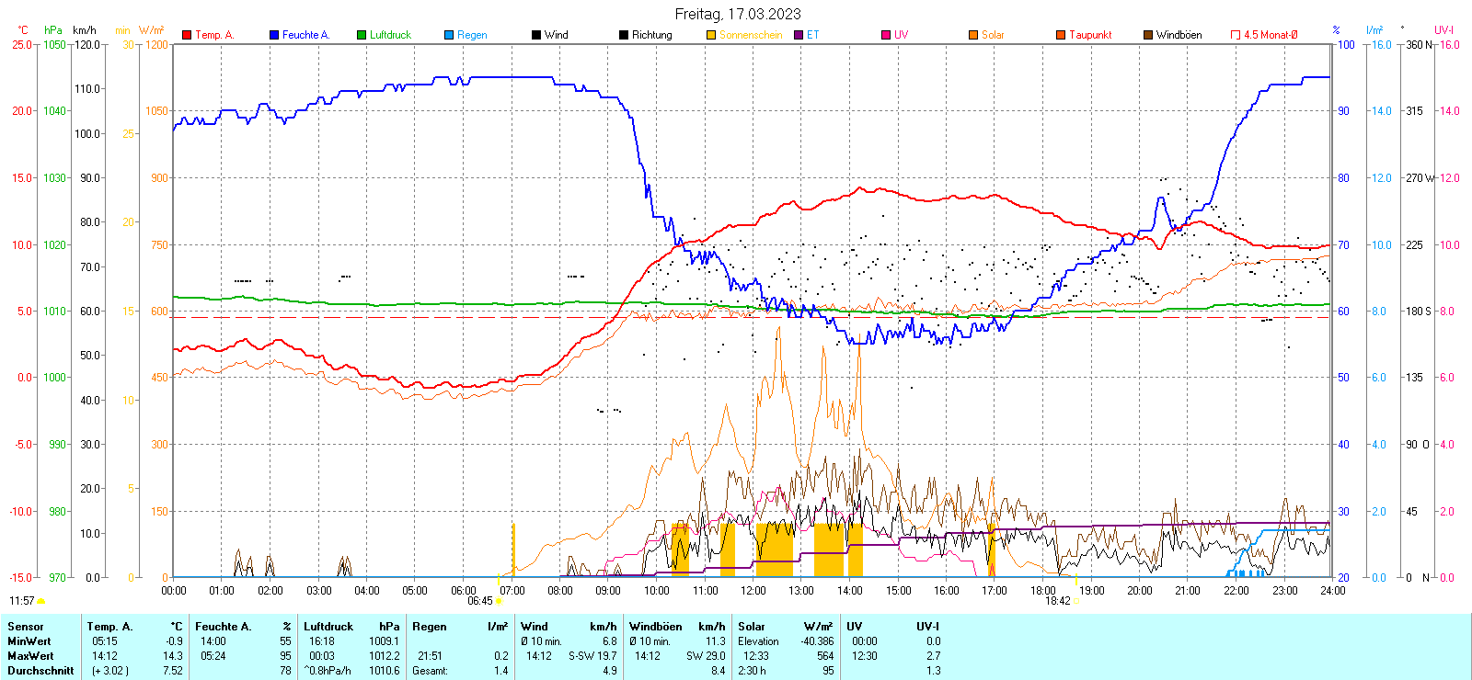This screenshot has width=1472, height=680.
Task: Click the light blue Regen legend square
Action: coord(449,35)
